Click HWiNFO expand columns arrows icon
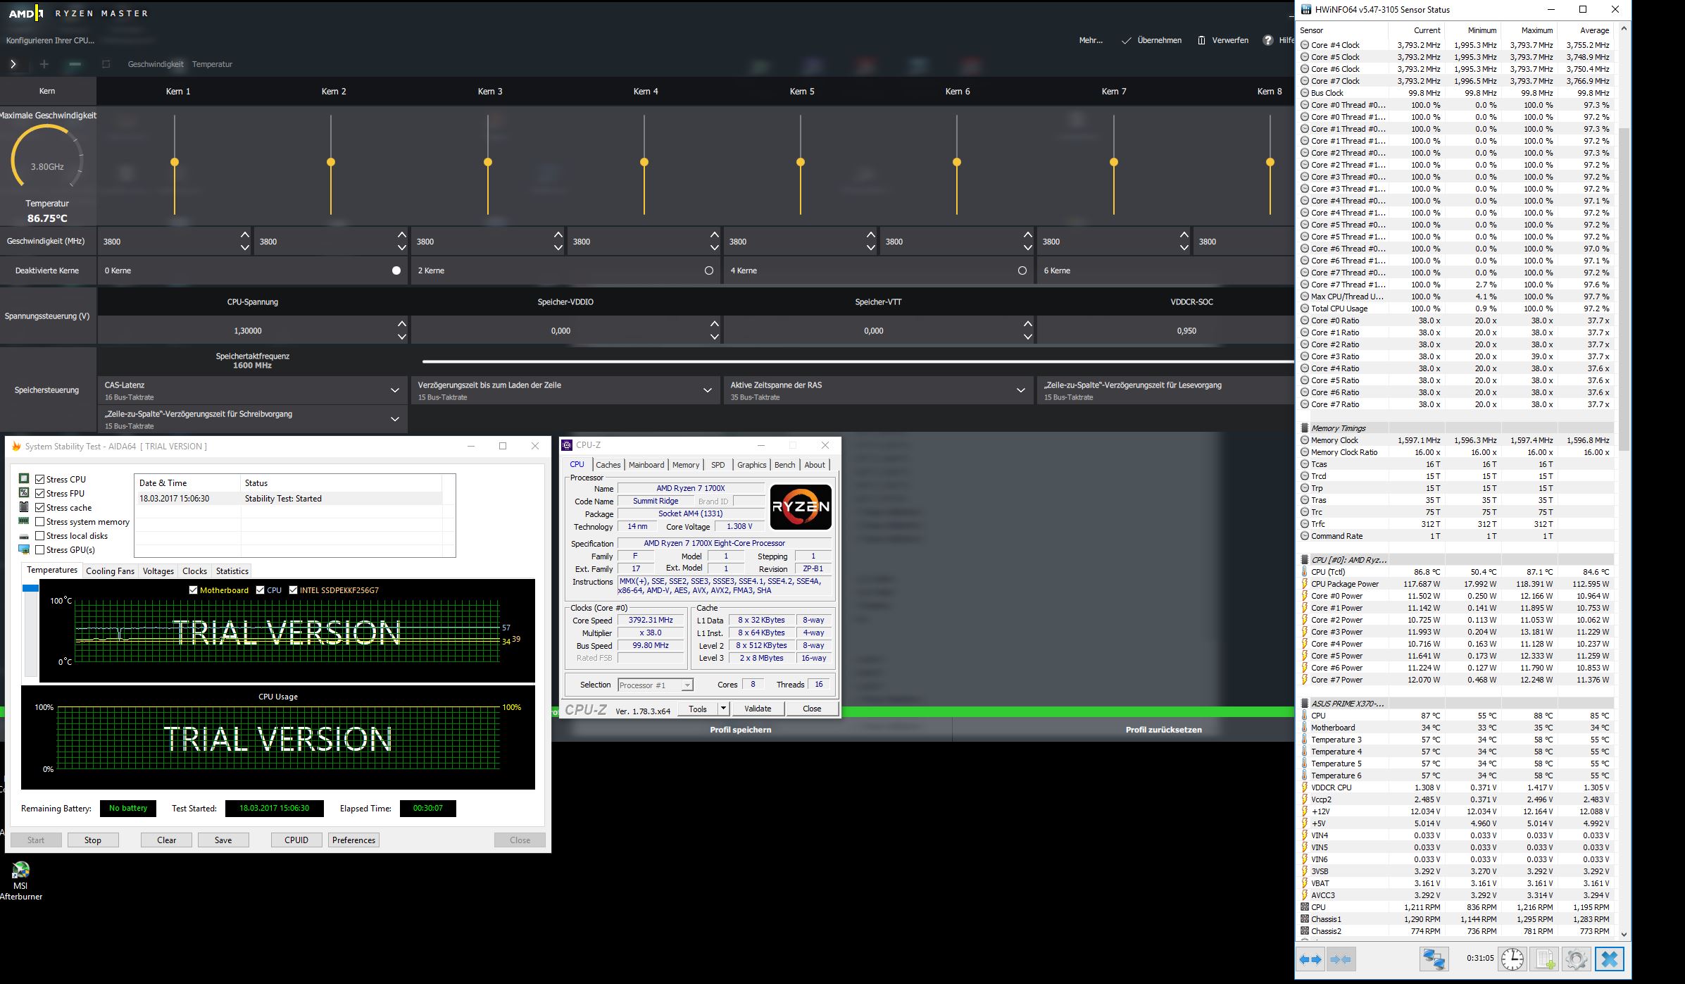Screen dimensions: 1685x984 tap(1310, 959)
